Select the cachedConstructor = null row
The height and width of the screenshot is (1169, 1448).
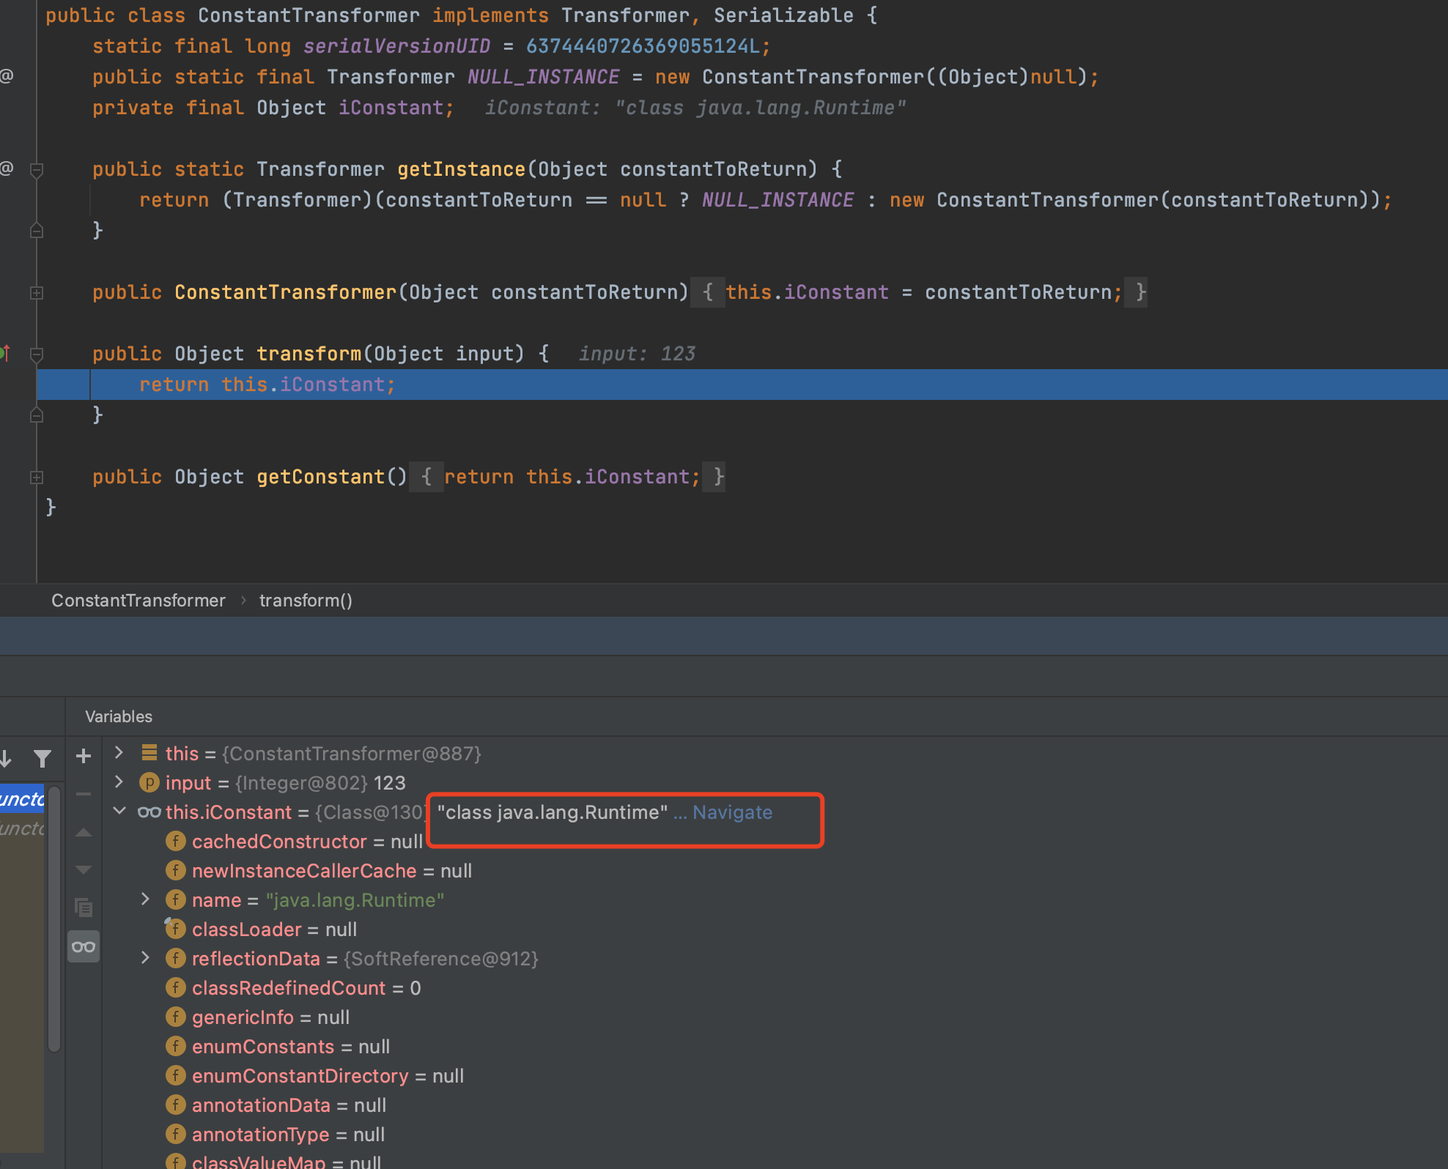(307, 842)
